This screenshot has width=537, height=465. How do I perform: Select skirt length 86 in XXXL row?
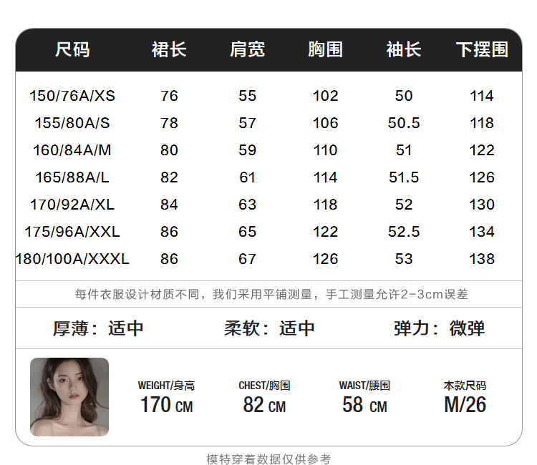(169, 259)
